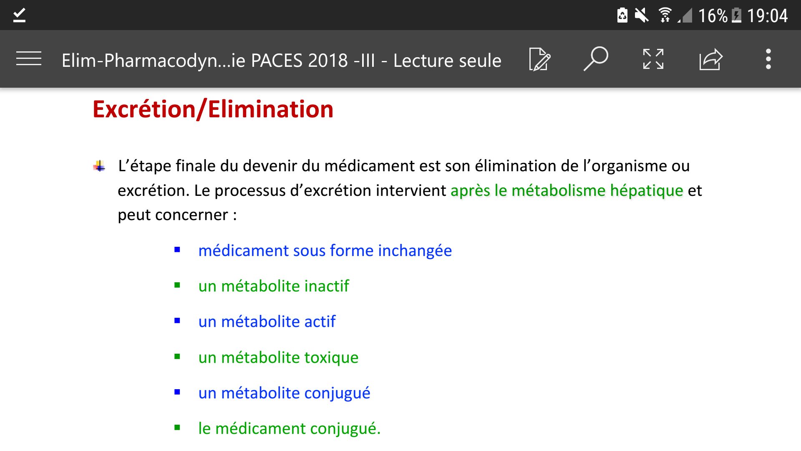
Task: Open the three-dot overflow menu
Action: (x=768, y=59)
